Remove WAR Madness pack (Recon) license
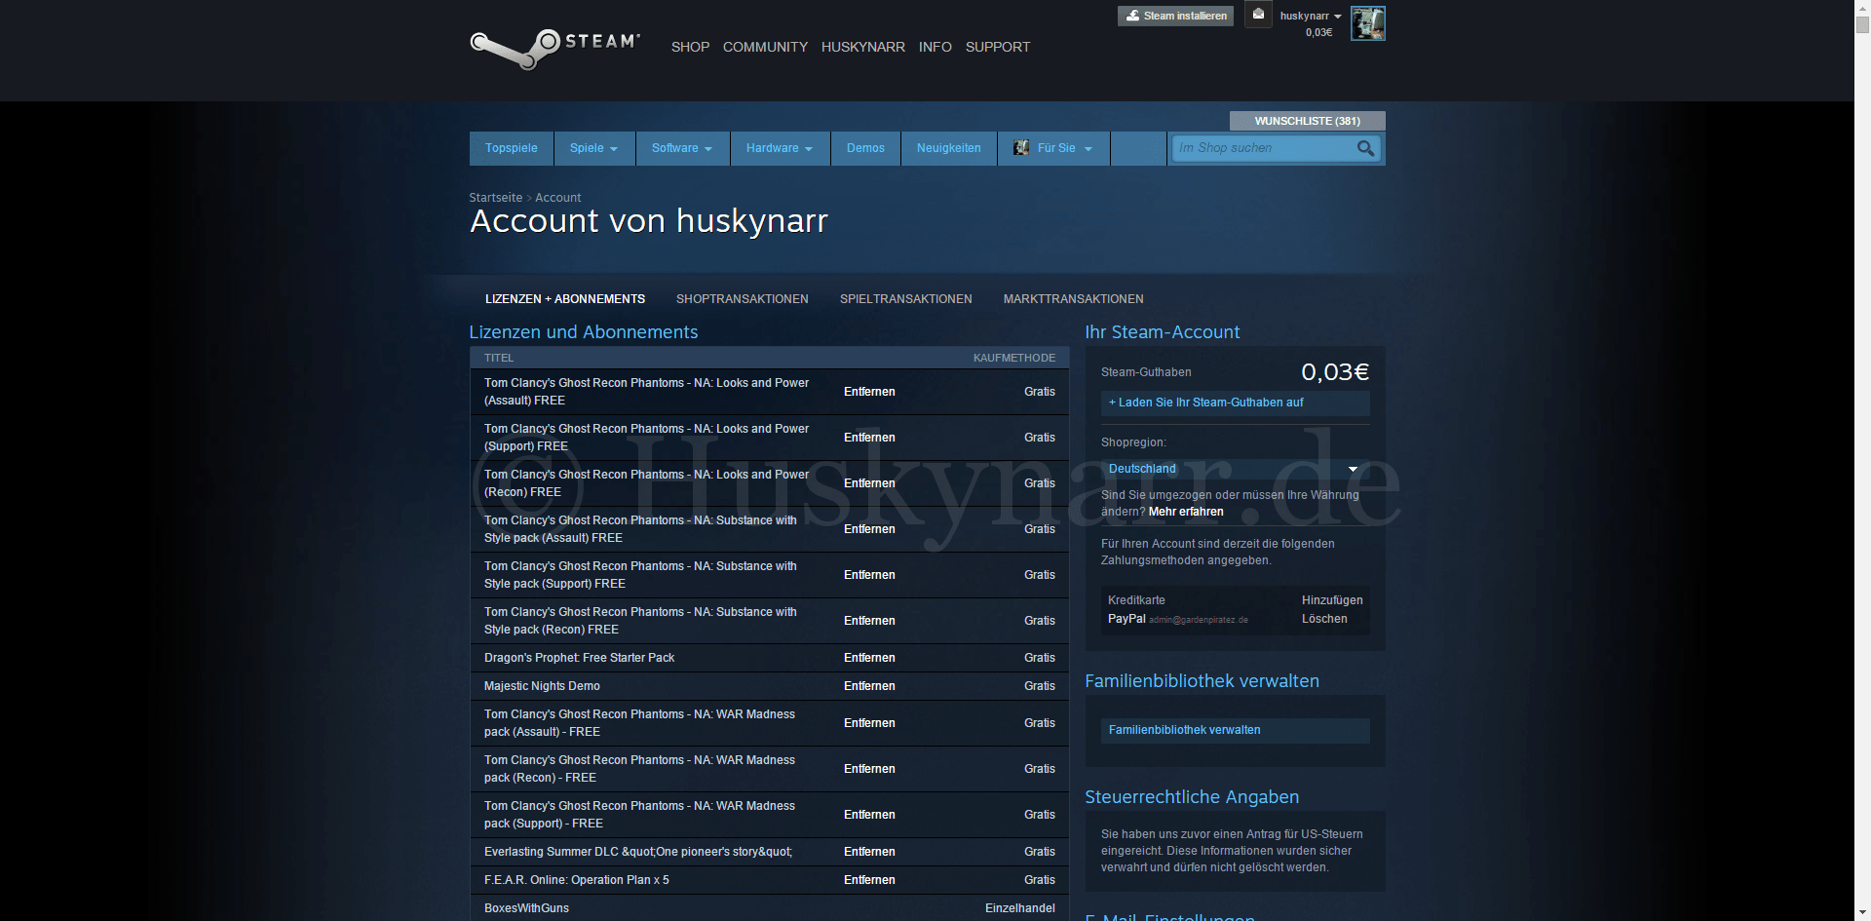This screenshot has width=1871, height=921. click(869, 769)
